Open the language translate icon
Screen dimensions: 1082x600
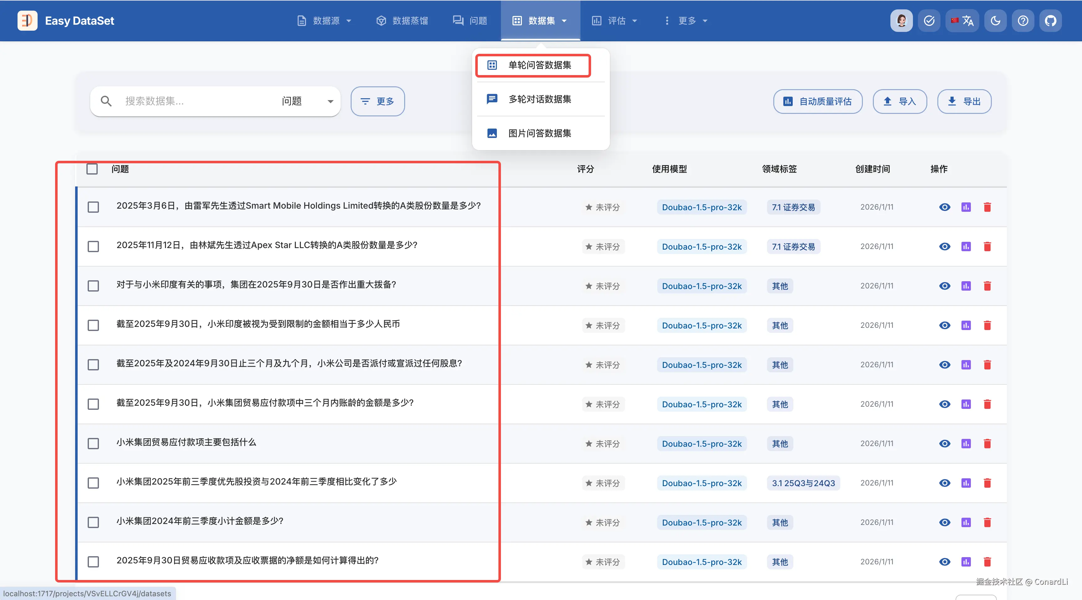(962, 21)
